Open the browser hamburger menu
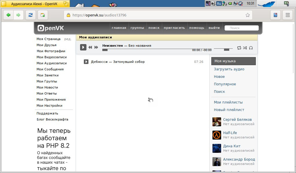Viewport: 296px width, 173px height. [x=288, y=15]
